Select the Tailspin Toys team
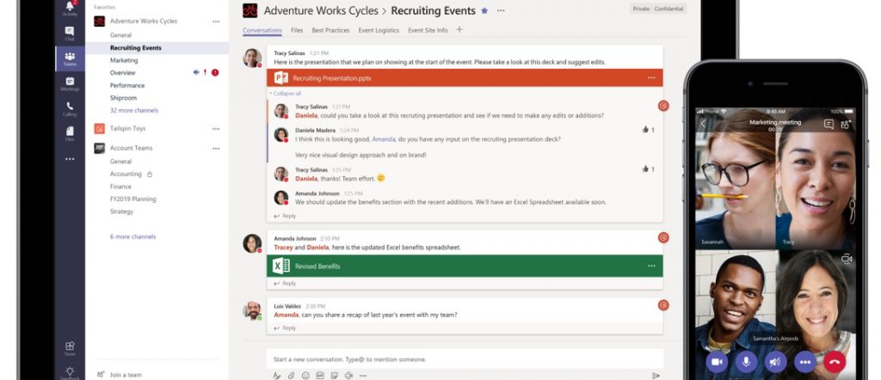 127,129
